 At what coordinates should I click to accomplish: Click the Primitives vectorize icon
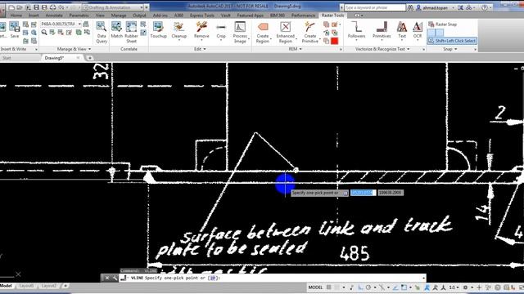(382, 27)
